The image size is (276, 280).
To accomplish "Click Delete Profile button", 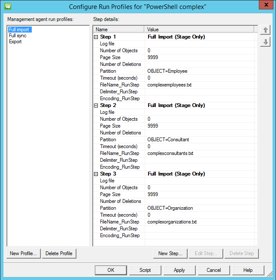I will pyautogui.click(x=59, y=253).
